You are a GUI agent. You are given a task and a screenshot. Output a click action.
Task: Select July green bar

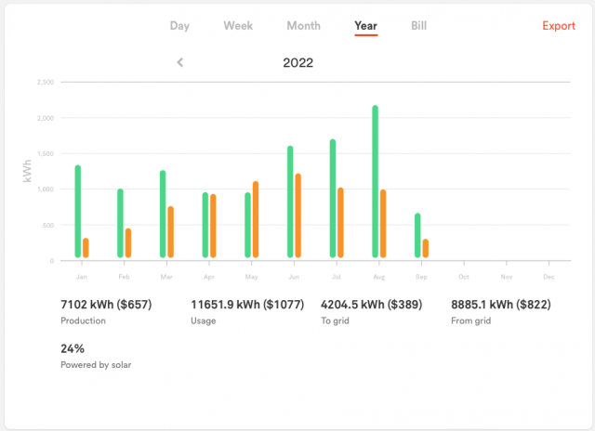[x=333, y=199]
